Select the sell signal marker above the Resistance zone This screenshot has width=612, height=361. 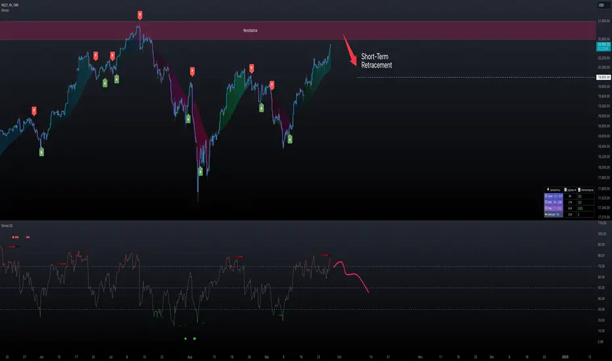140,15
